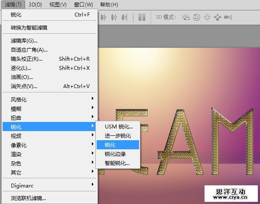Select 锐化边缘 in submenu

coord(118,154)
